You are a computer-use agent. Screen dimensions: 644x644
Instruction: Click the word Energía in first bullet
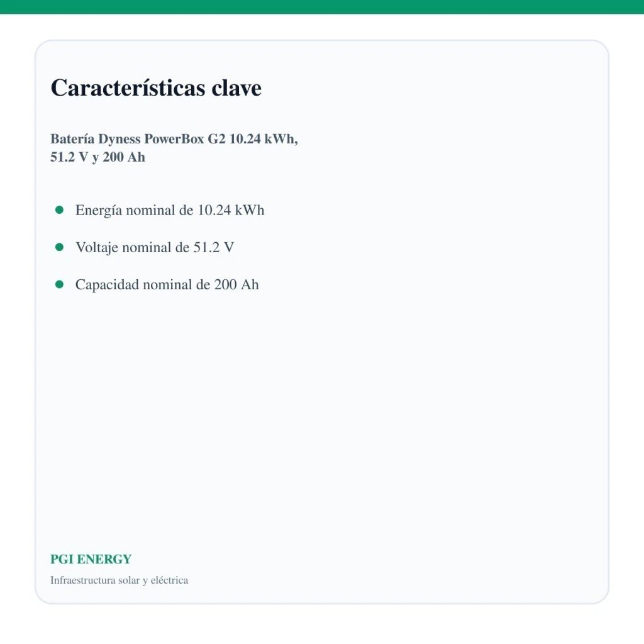click(x=99, y=211)
